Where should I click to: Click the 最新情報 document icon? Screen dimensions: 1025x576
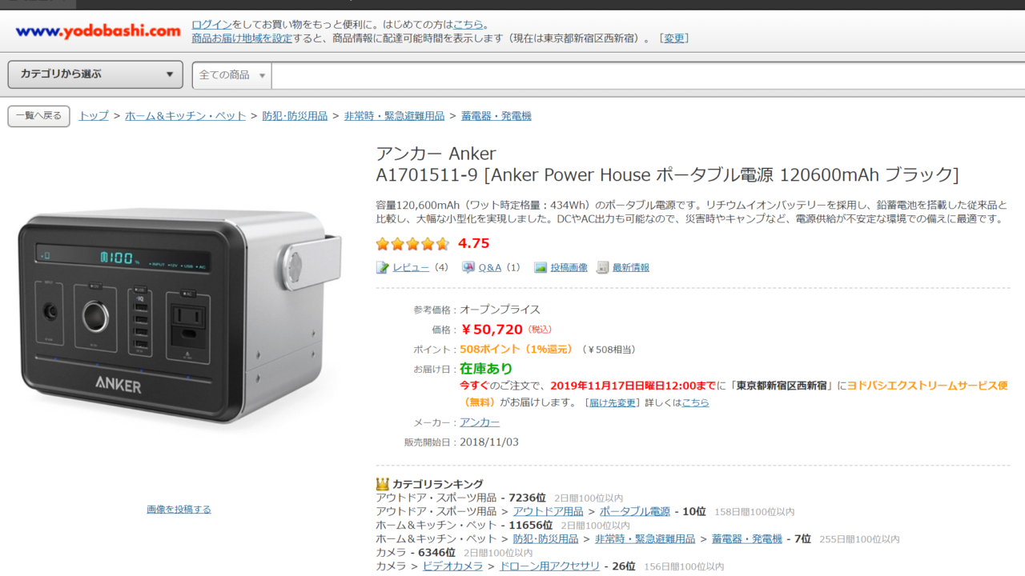[603, 267]
